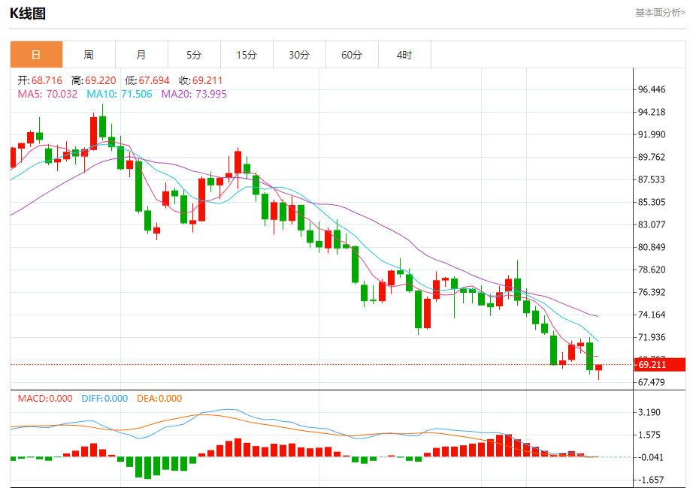This screenshot has width=693, height=488.
Task: Click the 71.936 price axis label
Action: click(x=652, y=337)
